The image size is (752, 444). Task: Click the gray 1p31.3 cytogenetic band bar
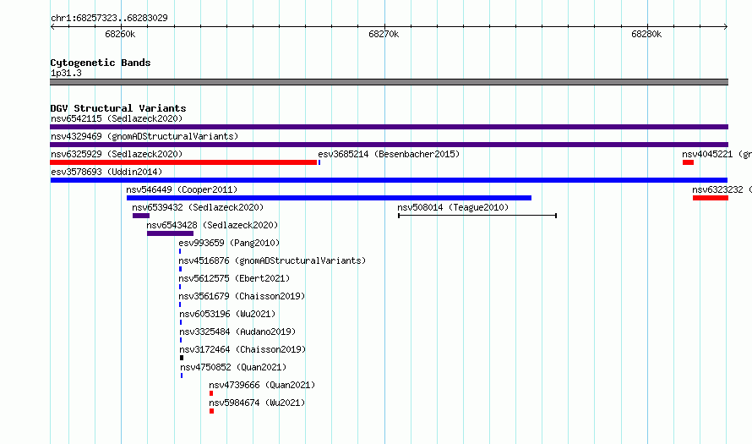(389, 82)
